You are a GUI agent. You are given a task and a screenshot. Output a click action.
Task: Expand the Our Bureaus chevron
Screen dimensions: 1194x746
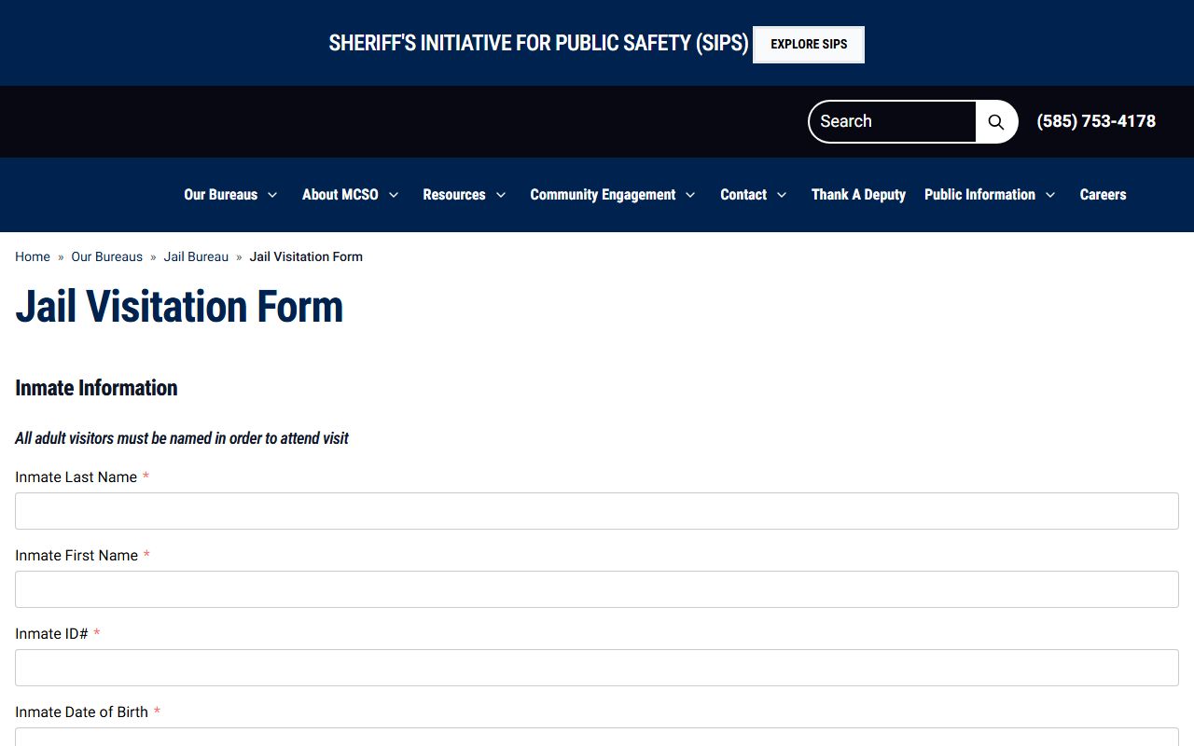click(272, 195)
